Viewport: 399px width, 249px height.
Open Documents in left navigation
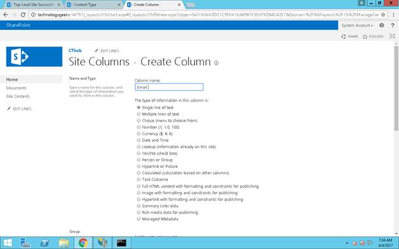tap(17, 88)
